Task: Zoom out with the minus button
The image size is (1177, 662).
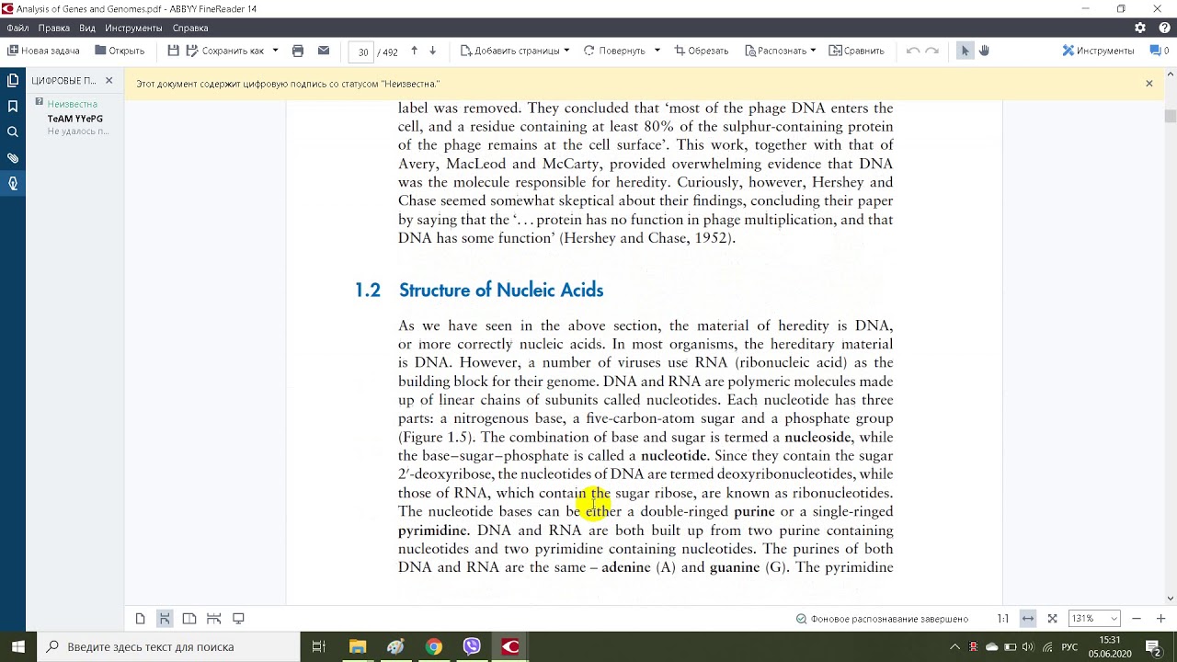Action: coord(1137,619)
